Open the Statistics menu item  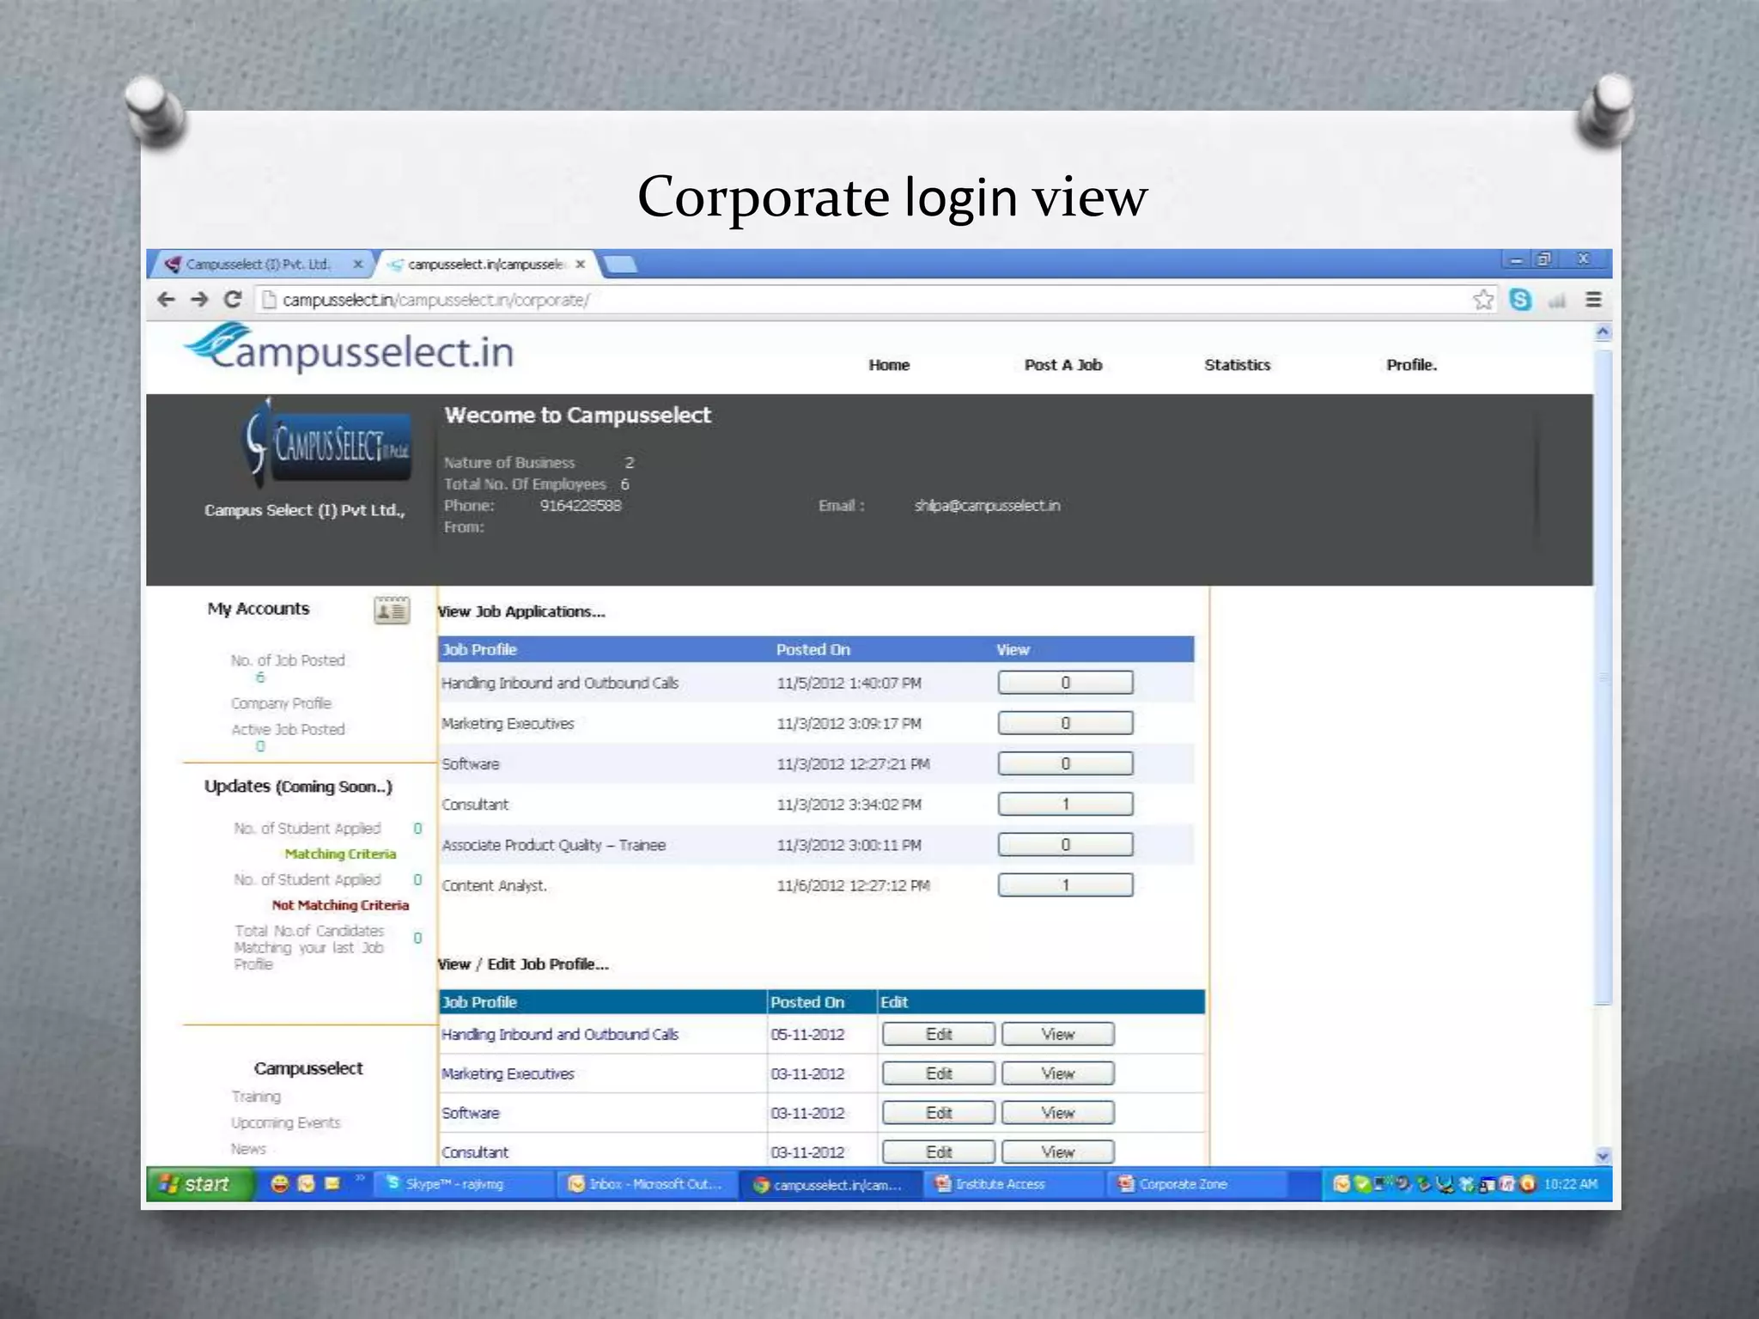pyautogui.click(x=1237, y=365)
